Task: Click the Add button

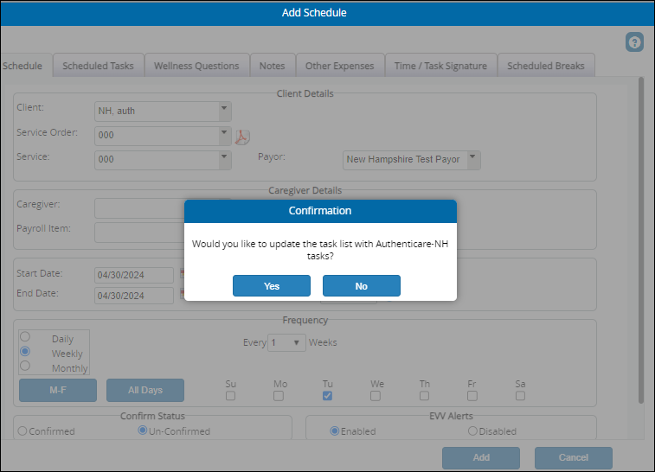Action: (x=481, y=457)
